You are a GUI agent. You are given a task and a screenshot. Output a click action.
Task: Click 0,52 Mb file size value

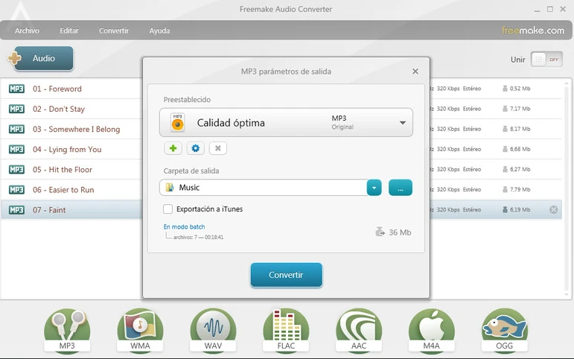520,89
